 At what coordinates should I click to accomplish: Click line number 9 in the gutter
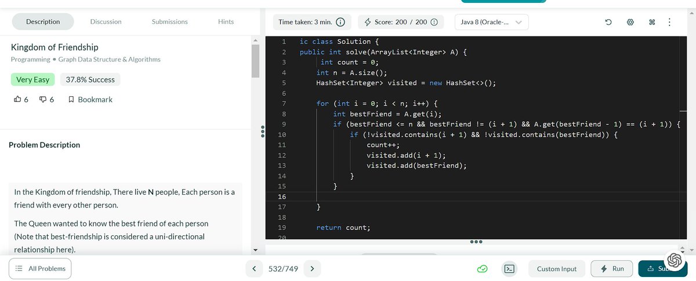pyautogui.click(x=283, y=124)
